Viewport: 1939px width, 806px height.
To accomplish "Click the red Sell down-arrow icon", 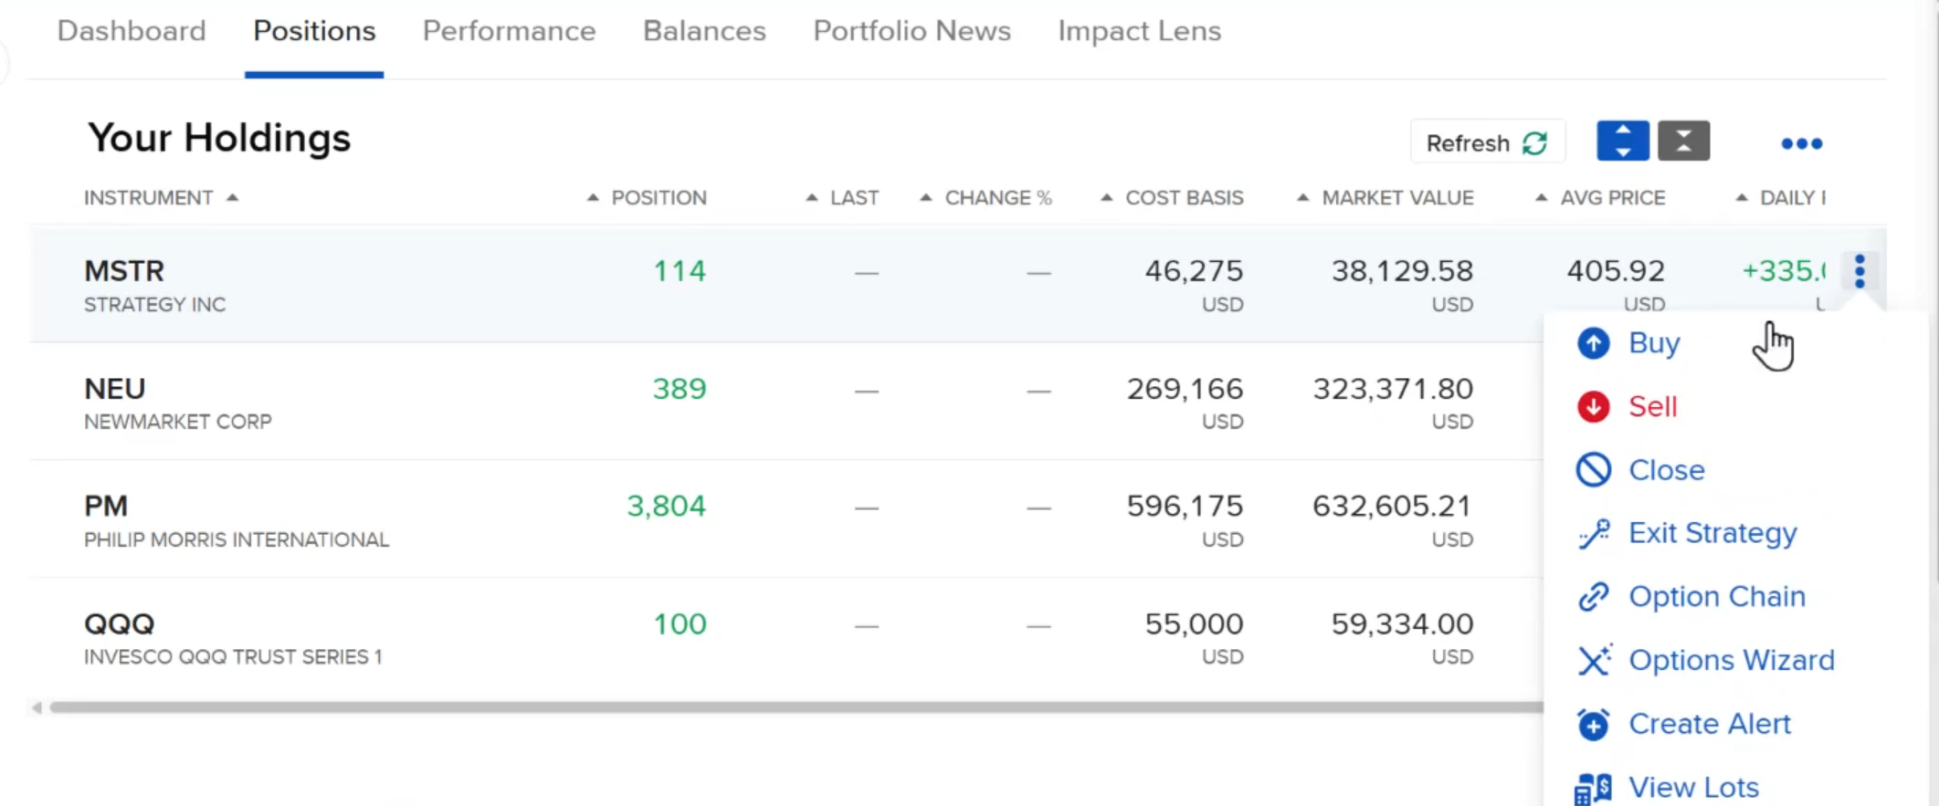I will click(x=1593, y=406).
